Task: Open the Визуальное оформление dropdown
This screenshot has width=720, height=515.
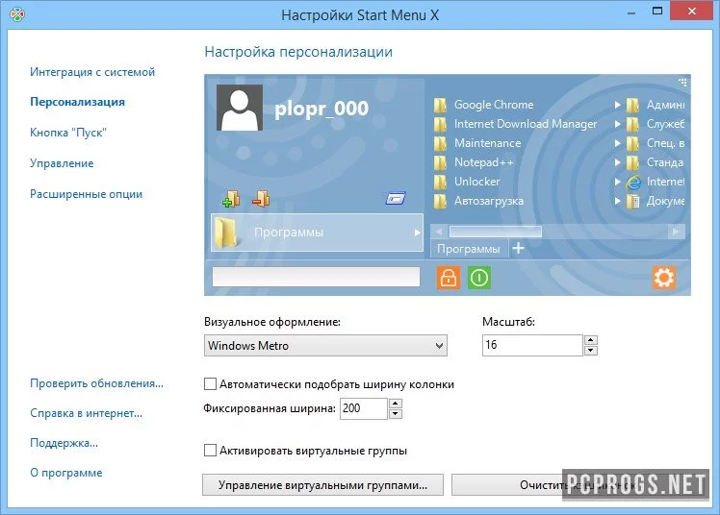Action: coord(325,346)
